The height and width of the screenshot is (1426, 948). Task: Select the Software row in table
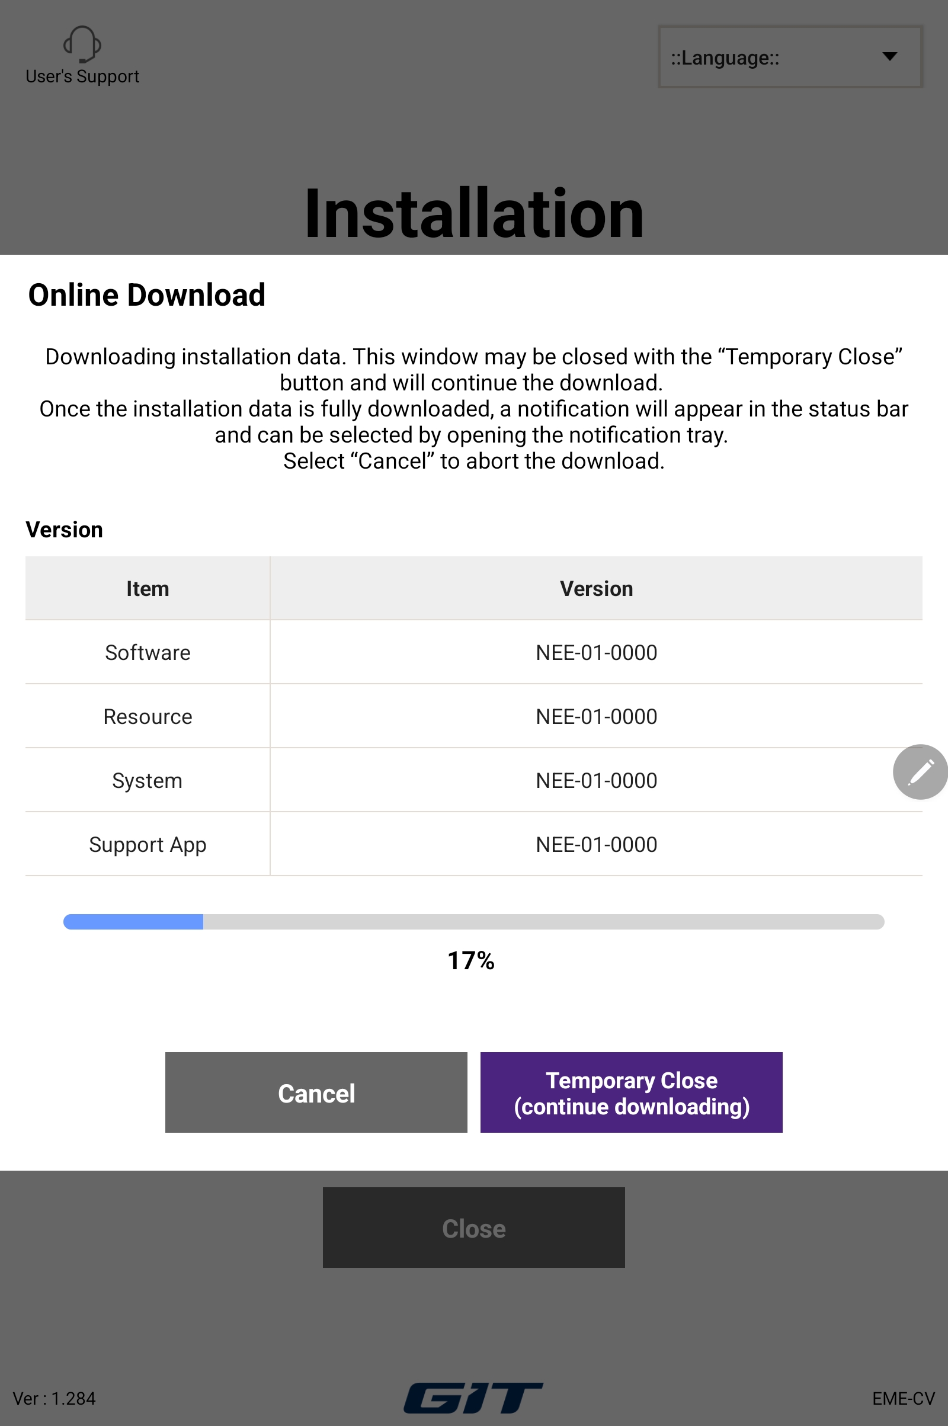[x=473, y=652]
